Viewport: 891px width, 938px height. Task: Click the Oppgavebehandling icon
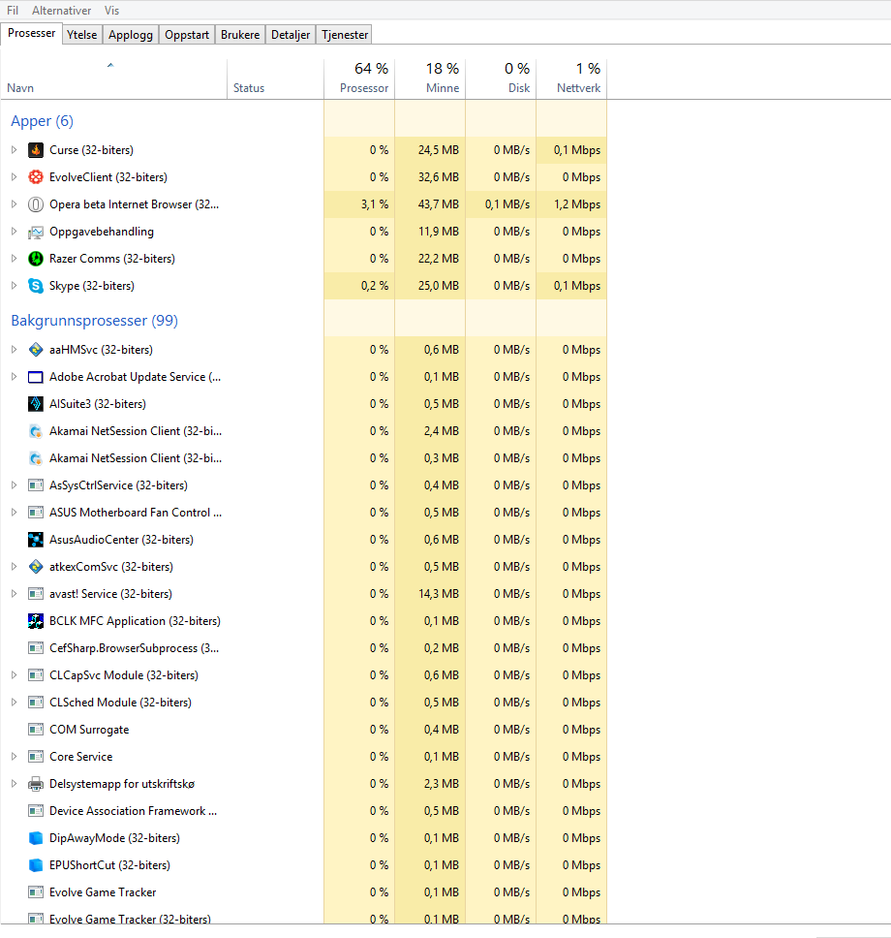[x=36, y=232]
